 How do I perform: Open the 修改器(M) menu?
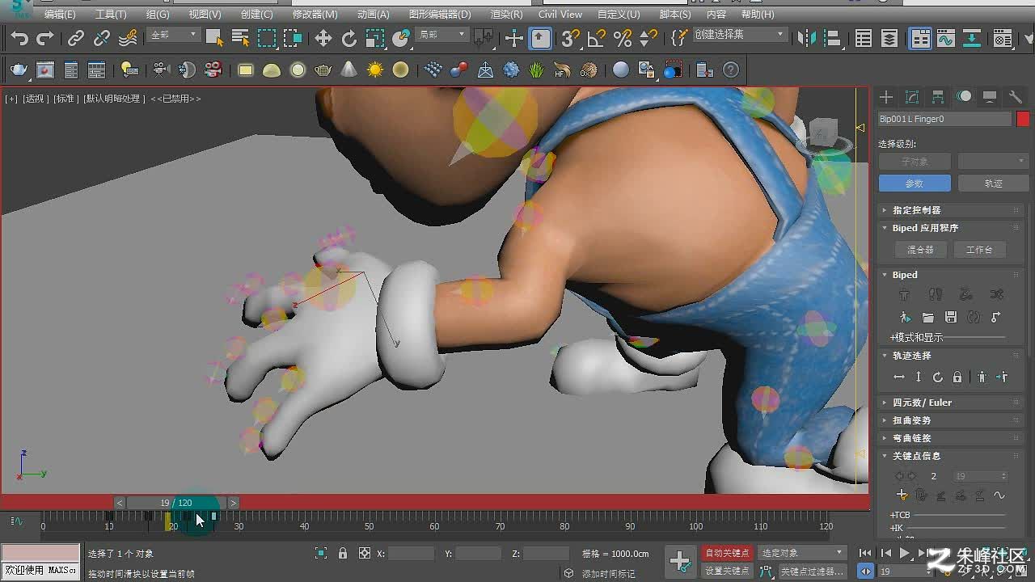(x=315, y=15)
